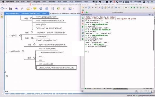Image resolution: width=155 pixels, height=97 pixels.
Task: Click the Open folder icon in PyCharm toolbar
Action: point(83,8)
